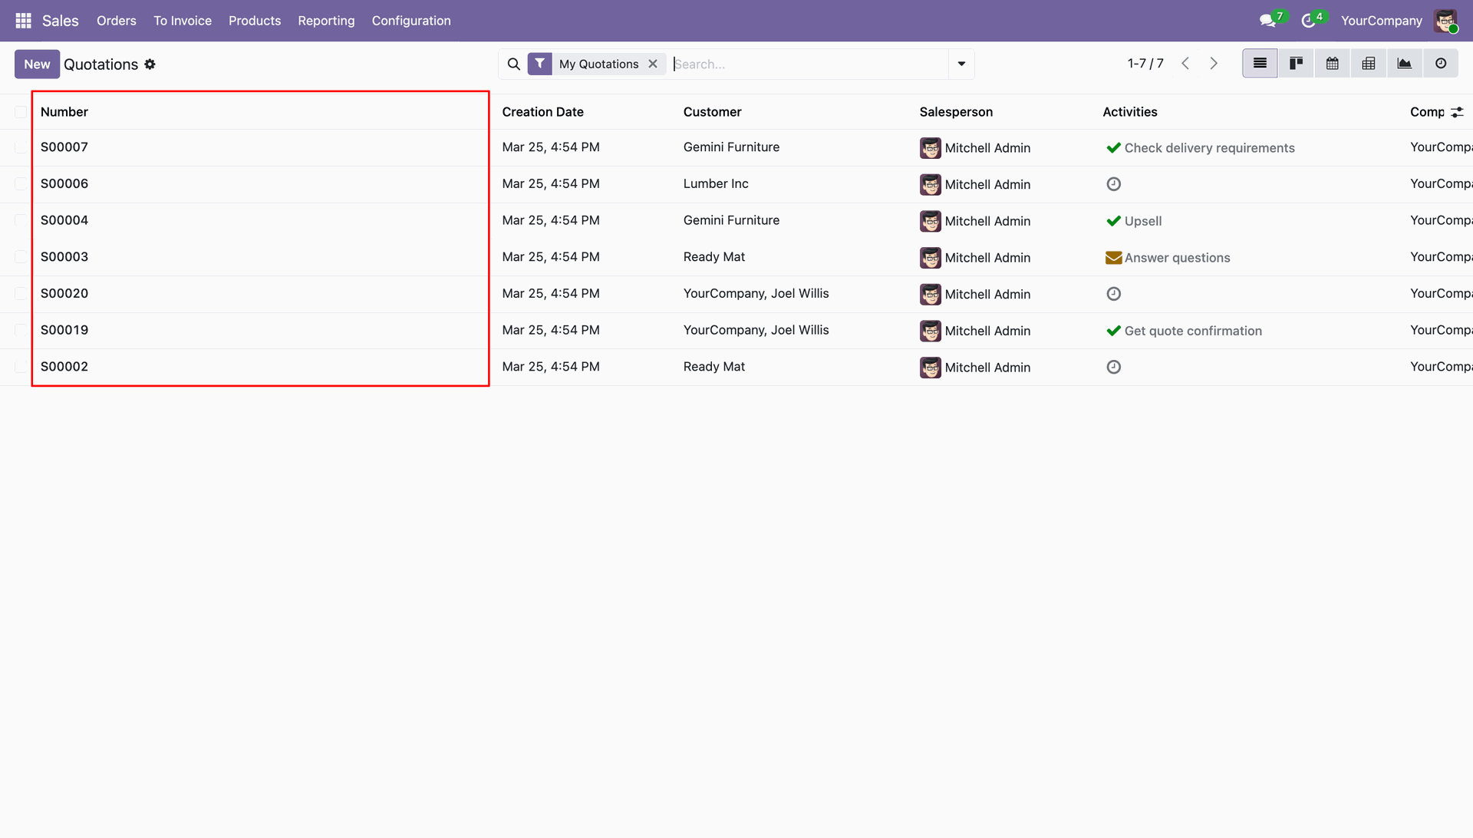Open the Configuration menu
This screenshot has width=1473, height=838.
411,21
